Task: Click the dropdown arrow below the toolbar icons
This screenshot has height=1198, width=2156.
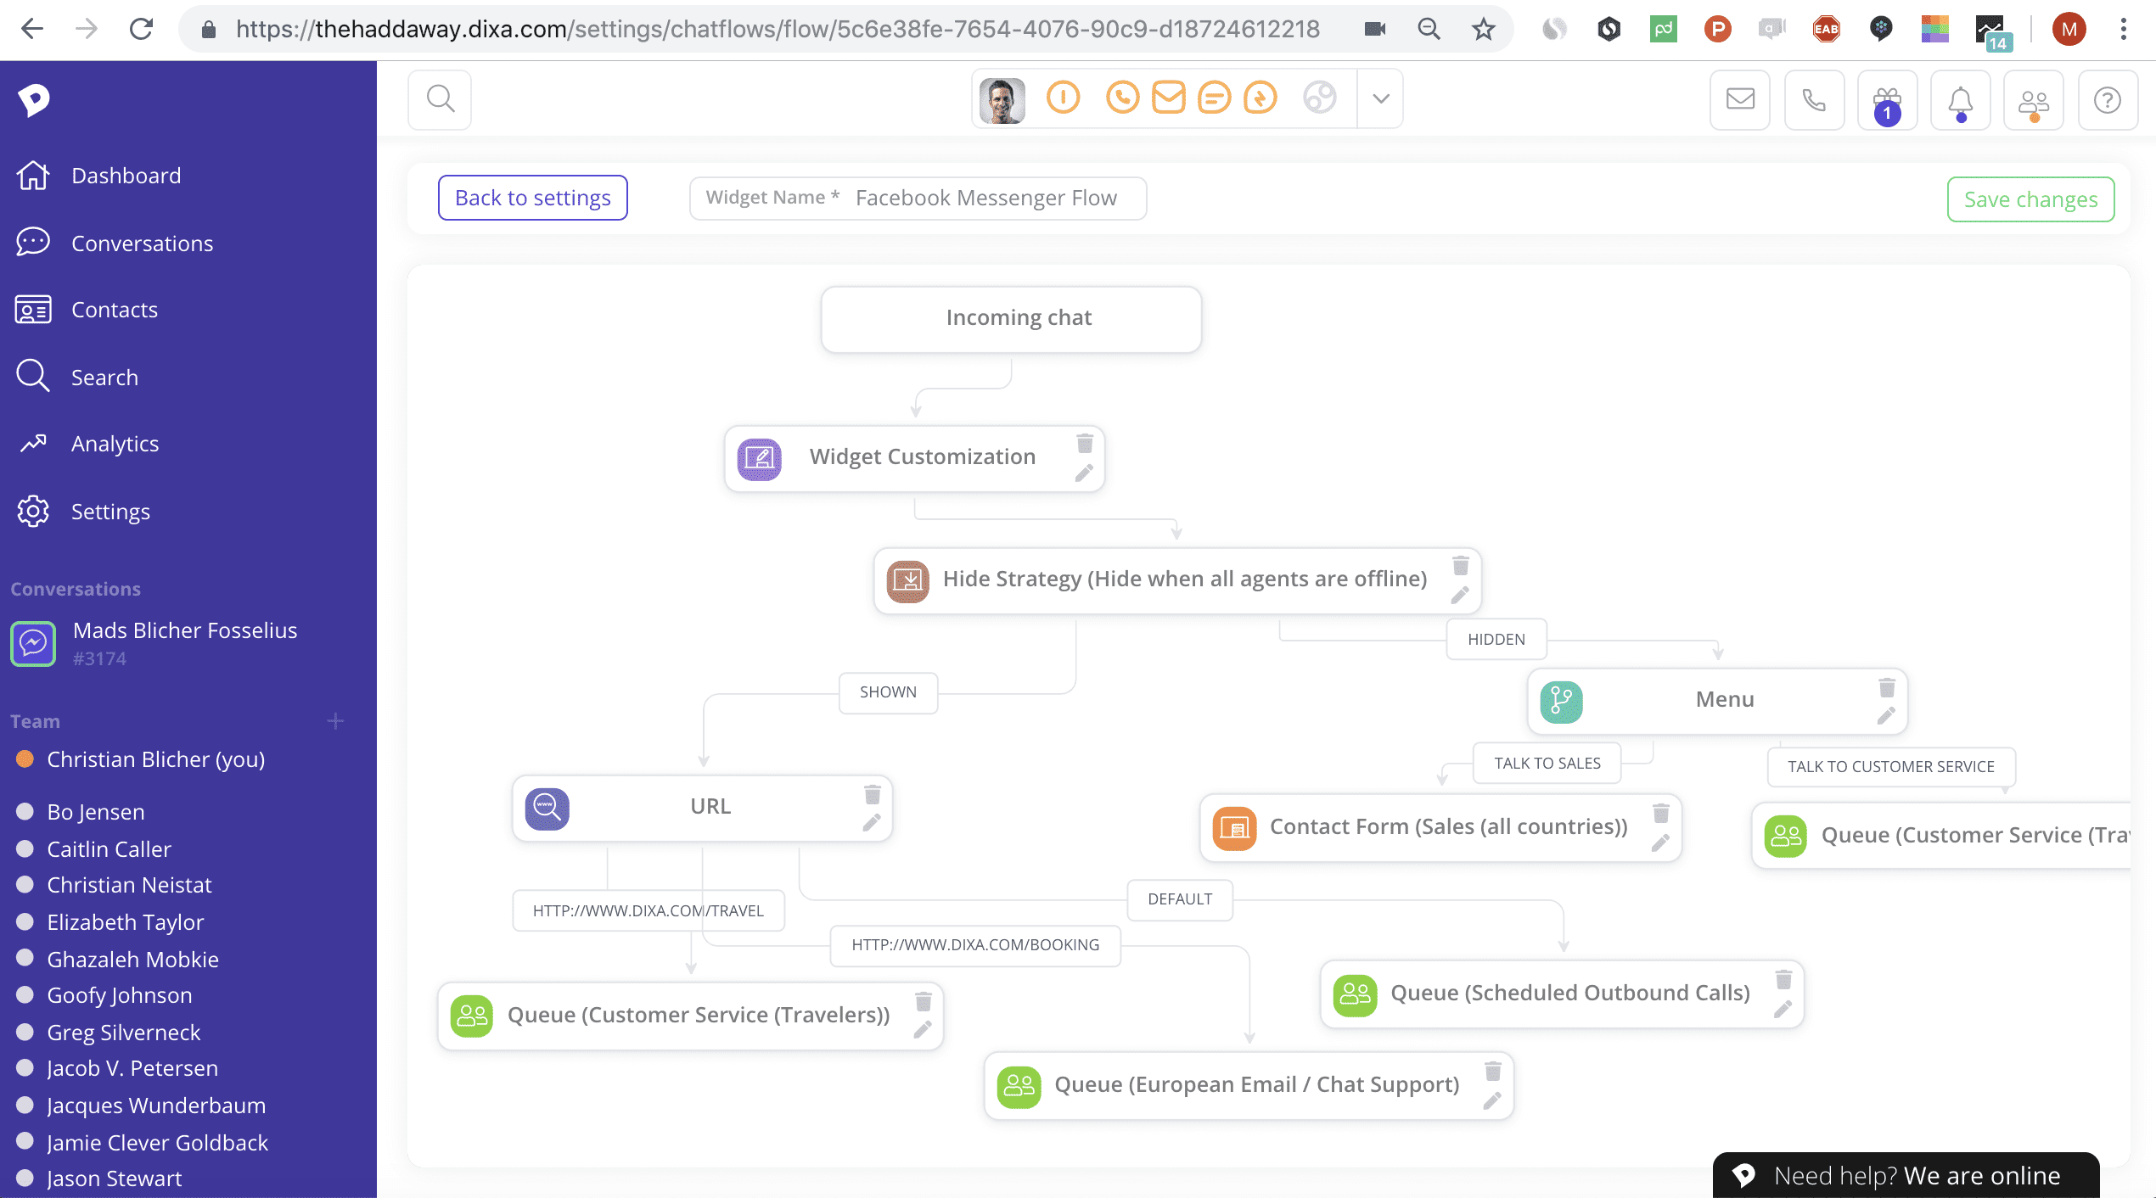Action: (x=1378, y=99)
